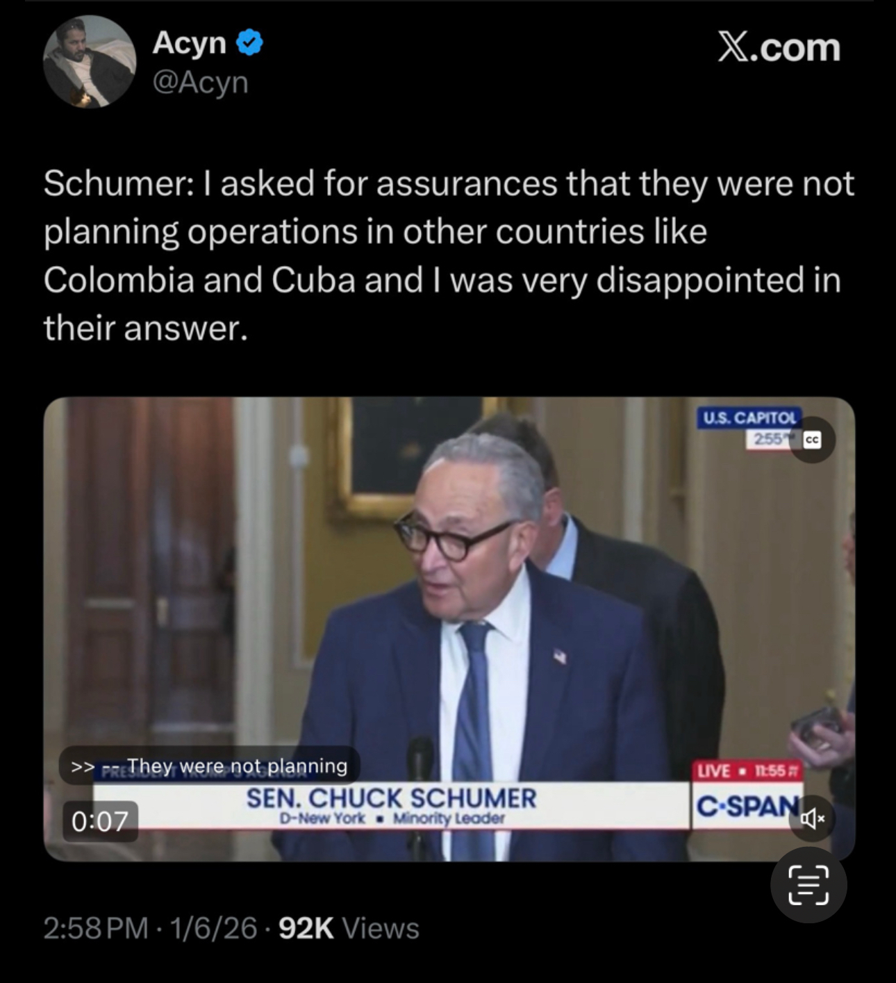Click the Acyn display name

189,43
